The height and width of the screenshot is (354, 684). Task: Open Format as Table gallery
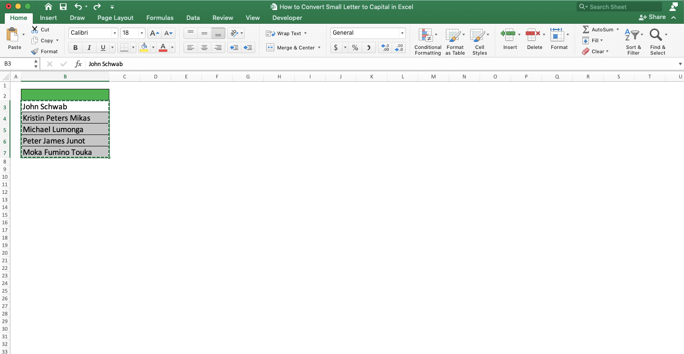(x=455, y=42)
